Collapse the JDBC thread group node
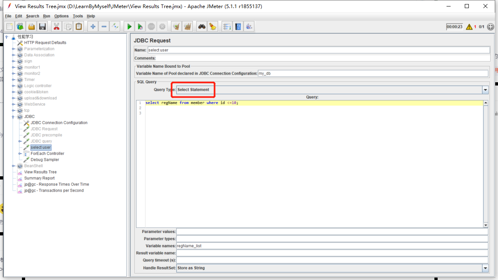Image resolution: width=498 pixels, height=280 pixels. point(13,117)
